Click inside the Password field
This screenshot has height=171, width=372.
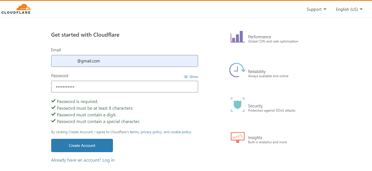(124, 87)
